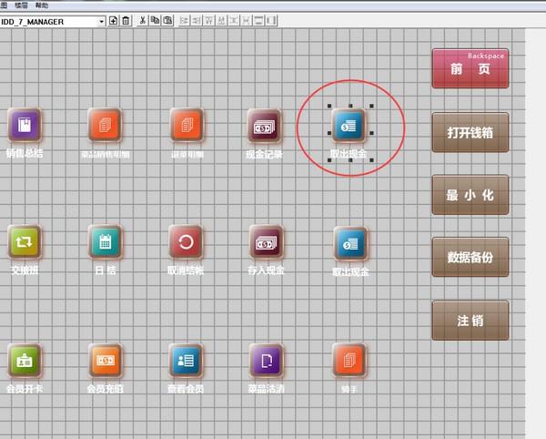Click the 销售总结 sales summary icon
Screen dimensions: 546x439
(x=25, y=125)
